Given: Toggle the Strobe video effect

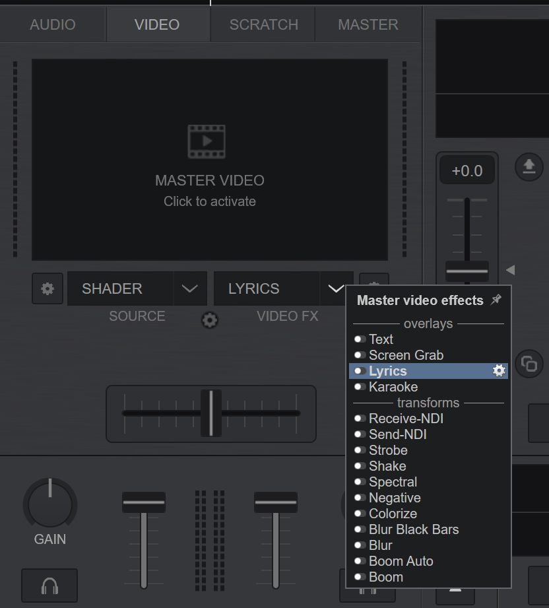Looking at the screenshot, I should (x=360, y=450).
